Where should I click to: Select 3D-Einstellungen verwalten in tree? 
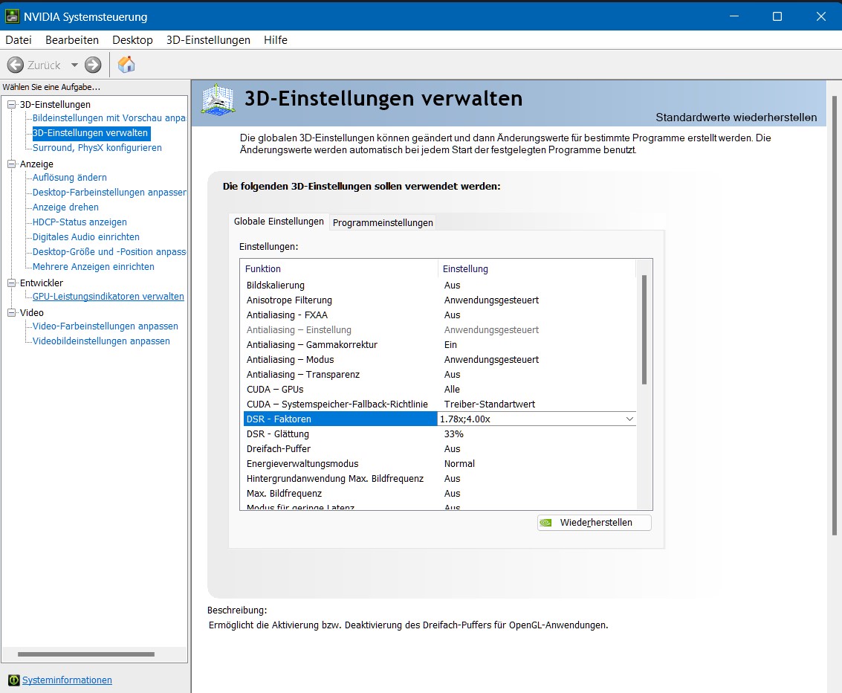[90, 132]
